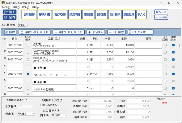Click the 削除 X icon button
The height and width of the screenshot is (123, 182).
(10, 32)
